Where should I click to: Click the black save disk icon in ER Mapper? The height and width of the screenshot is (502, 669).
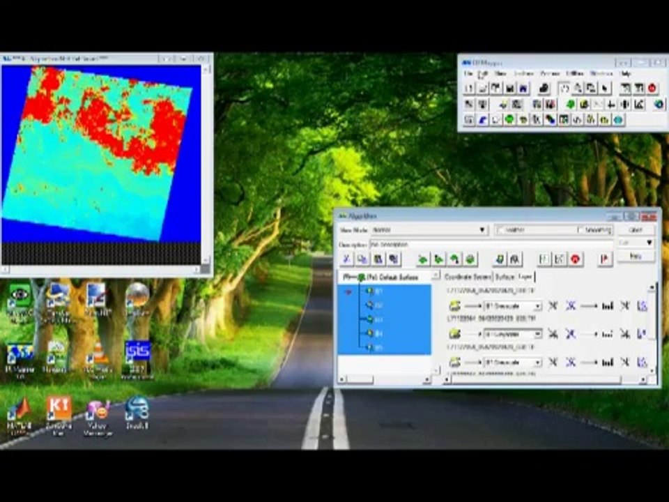point(509,89)
